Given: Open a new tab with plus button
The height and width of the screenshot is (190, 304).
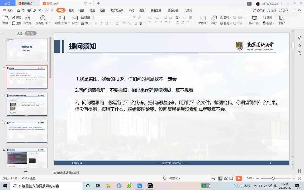Looking at the screenshot, I should coord(98,3).
